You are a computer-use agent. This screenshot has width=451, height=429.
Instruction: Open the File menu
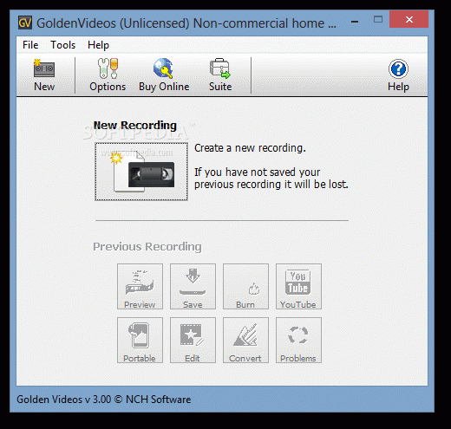tap(30, 45)
